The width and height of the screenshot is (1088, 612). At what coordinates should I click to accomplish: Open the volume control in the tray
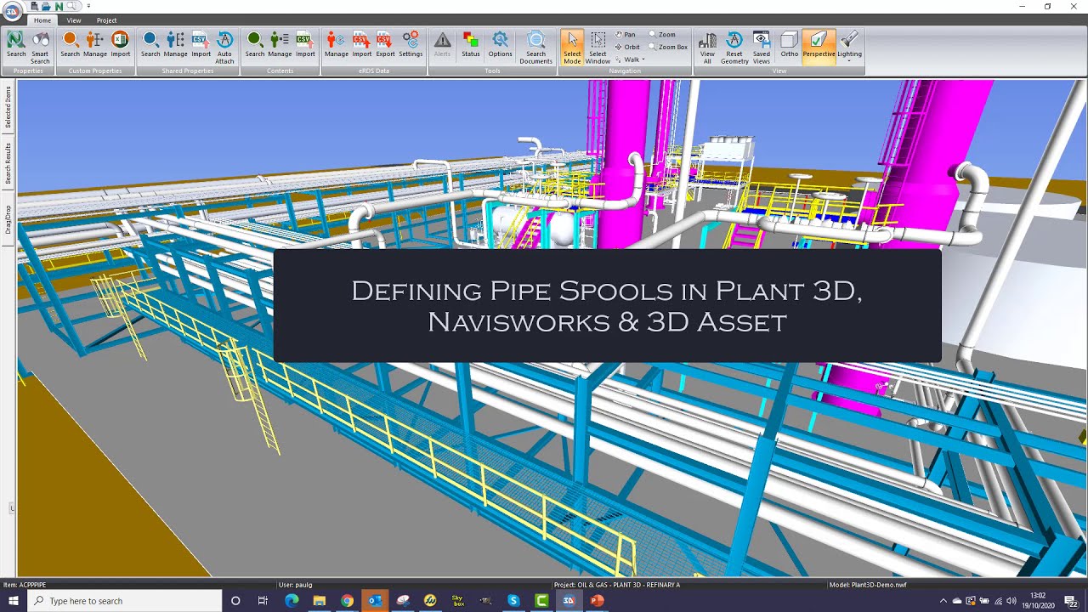pyautogui.click(x=1011, y=601)
